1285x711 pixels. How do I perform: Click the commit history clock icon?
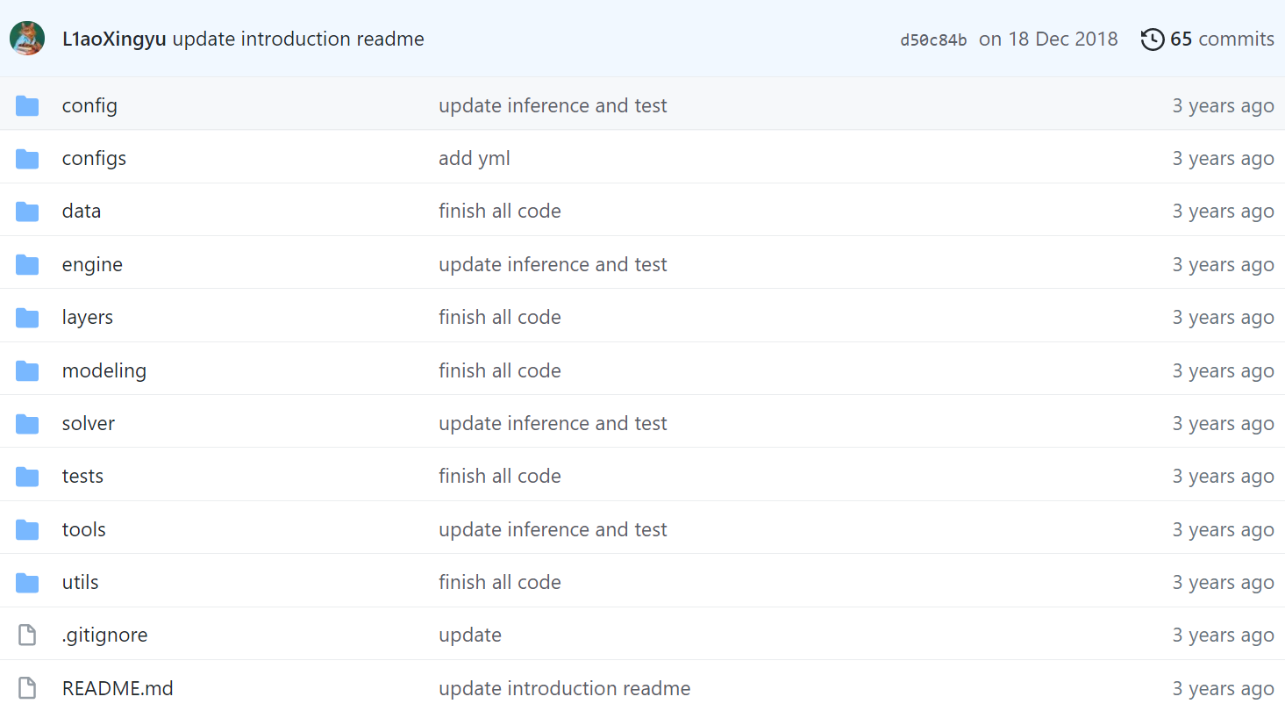1153,39
